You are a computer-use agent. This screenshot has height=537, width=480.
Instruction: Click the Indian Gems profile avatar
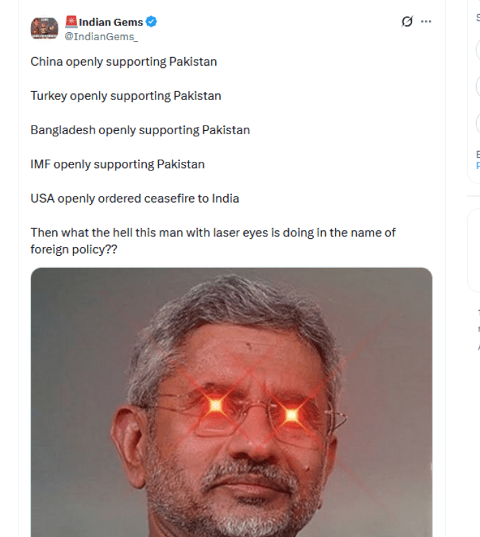[x=44, y=28]
